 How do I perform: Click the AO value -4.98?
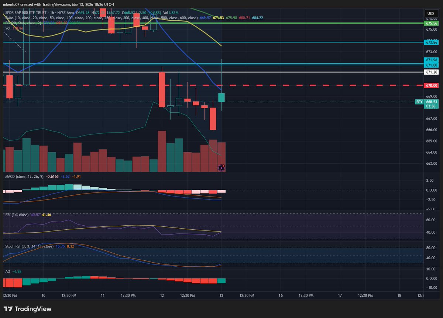[17, 271]
